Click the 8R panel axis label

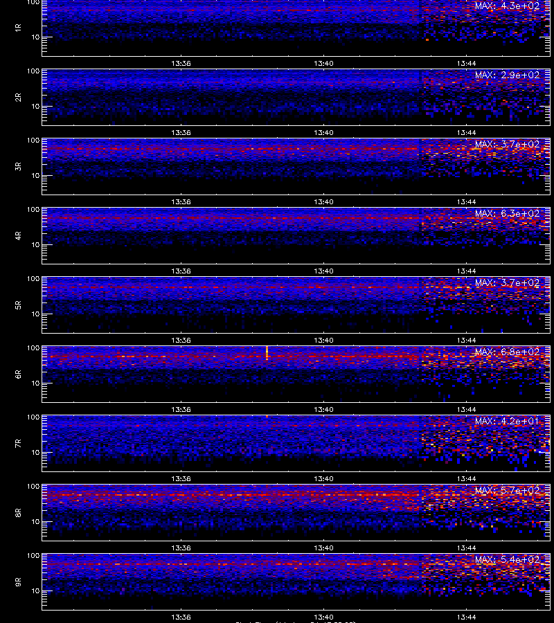point(18,512)
